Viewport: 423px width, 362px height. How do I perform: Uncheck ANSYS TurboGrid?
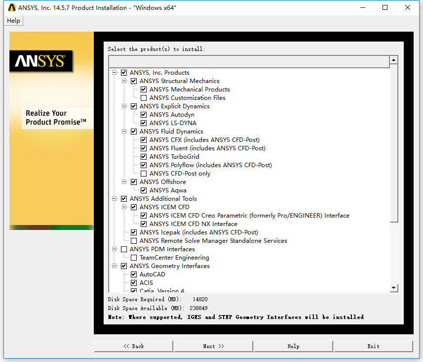pyautogui.click(x=144, y=157)
